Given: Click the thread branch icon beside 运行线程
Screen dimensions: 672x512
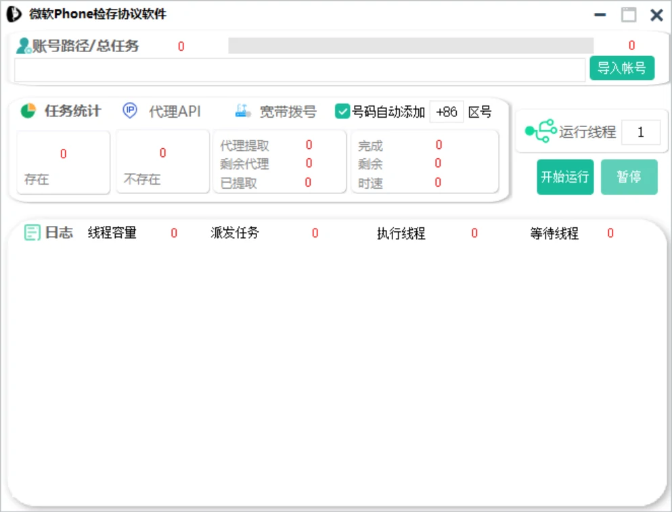Looking at the screenshot, I should [x=541, y=131].
